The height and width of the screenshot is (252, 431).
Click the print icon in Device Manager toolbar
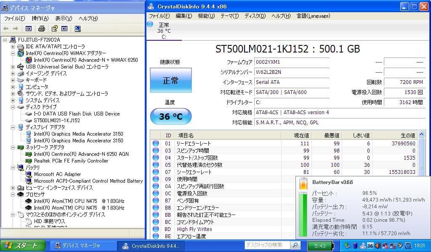pyautogui.click(x=42, y=29)
